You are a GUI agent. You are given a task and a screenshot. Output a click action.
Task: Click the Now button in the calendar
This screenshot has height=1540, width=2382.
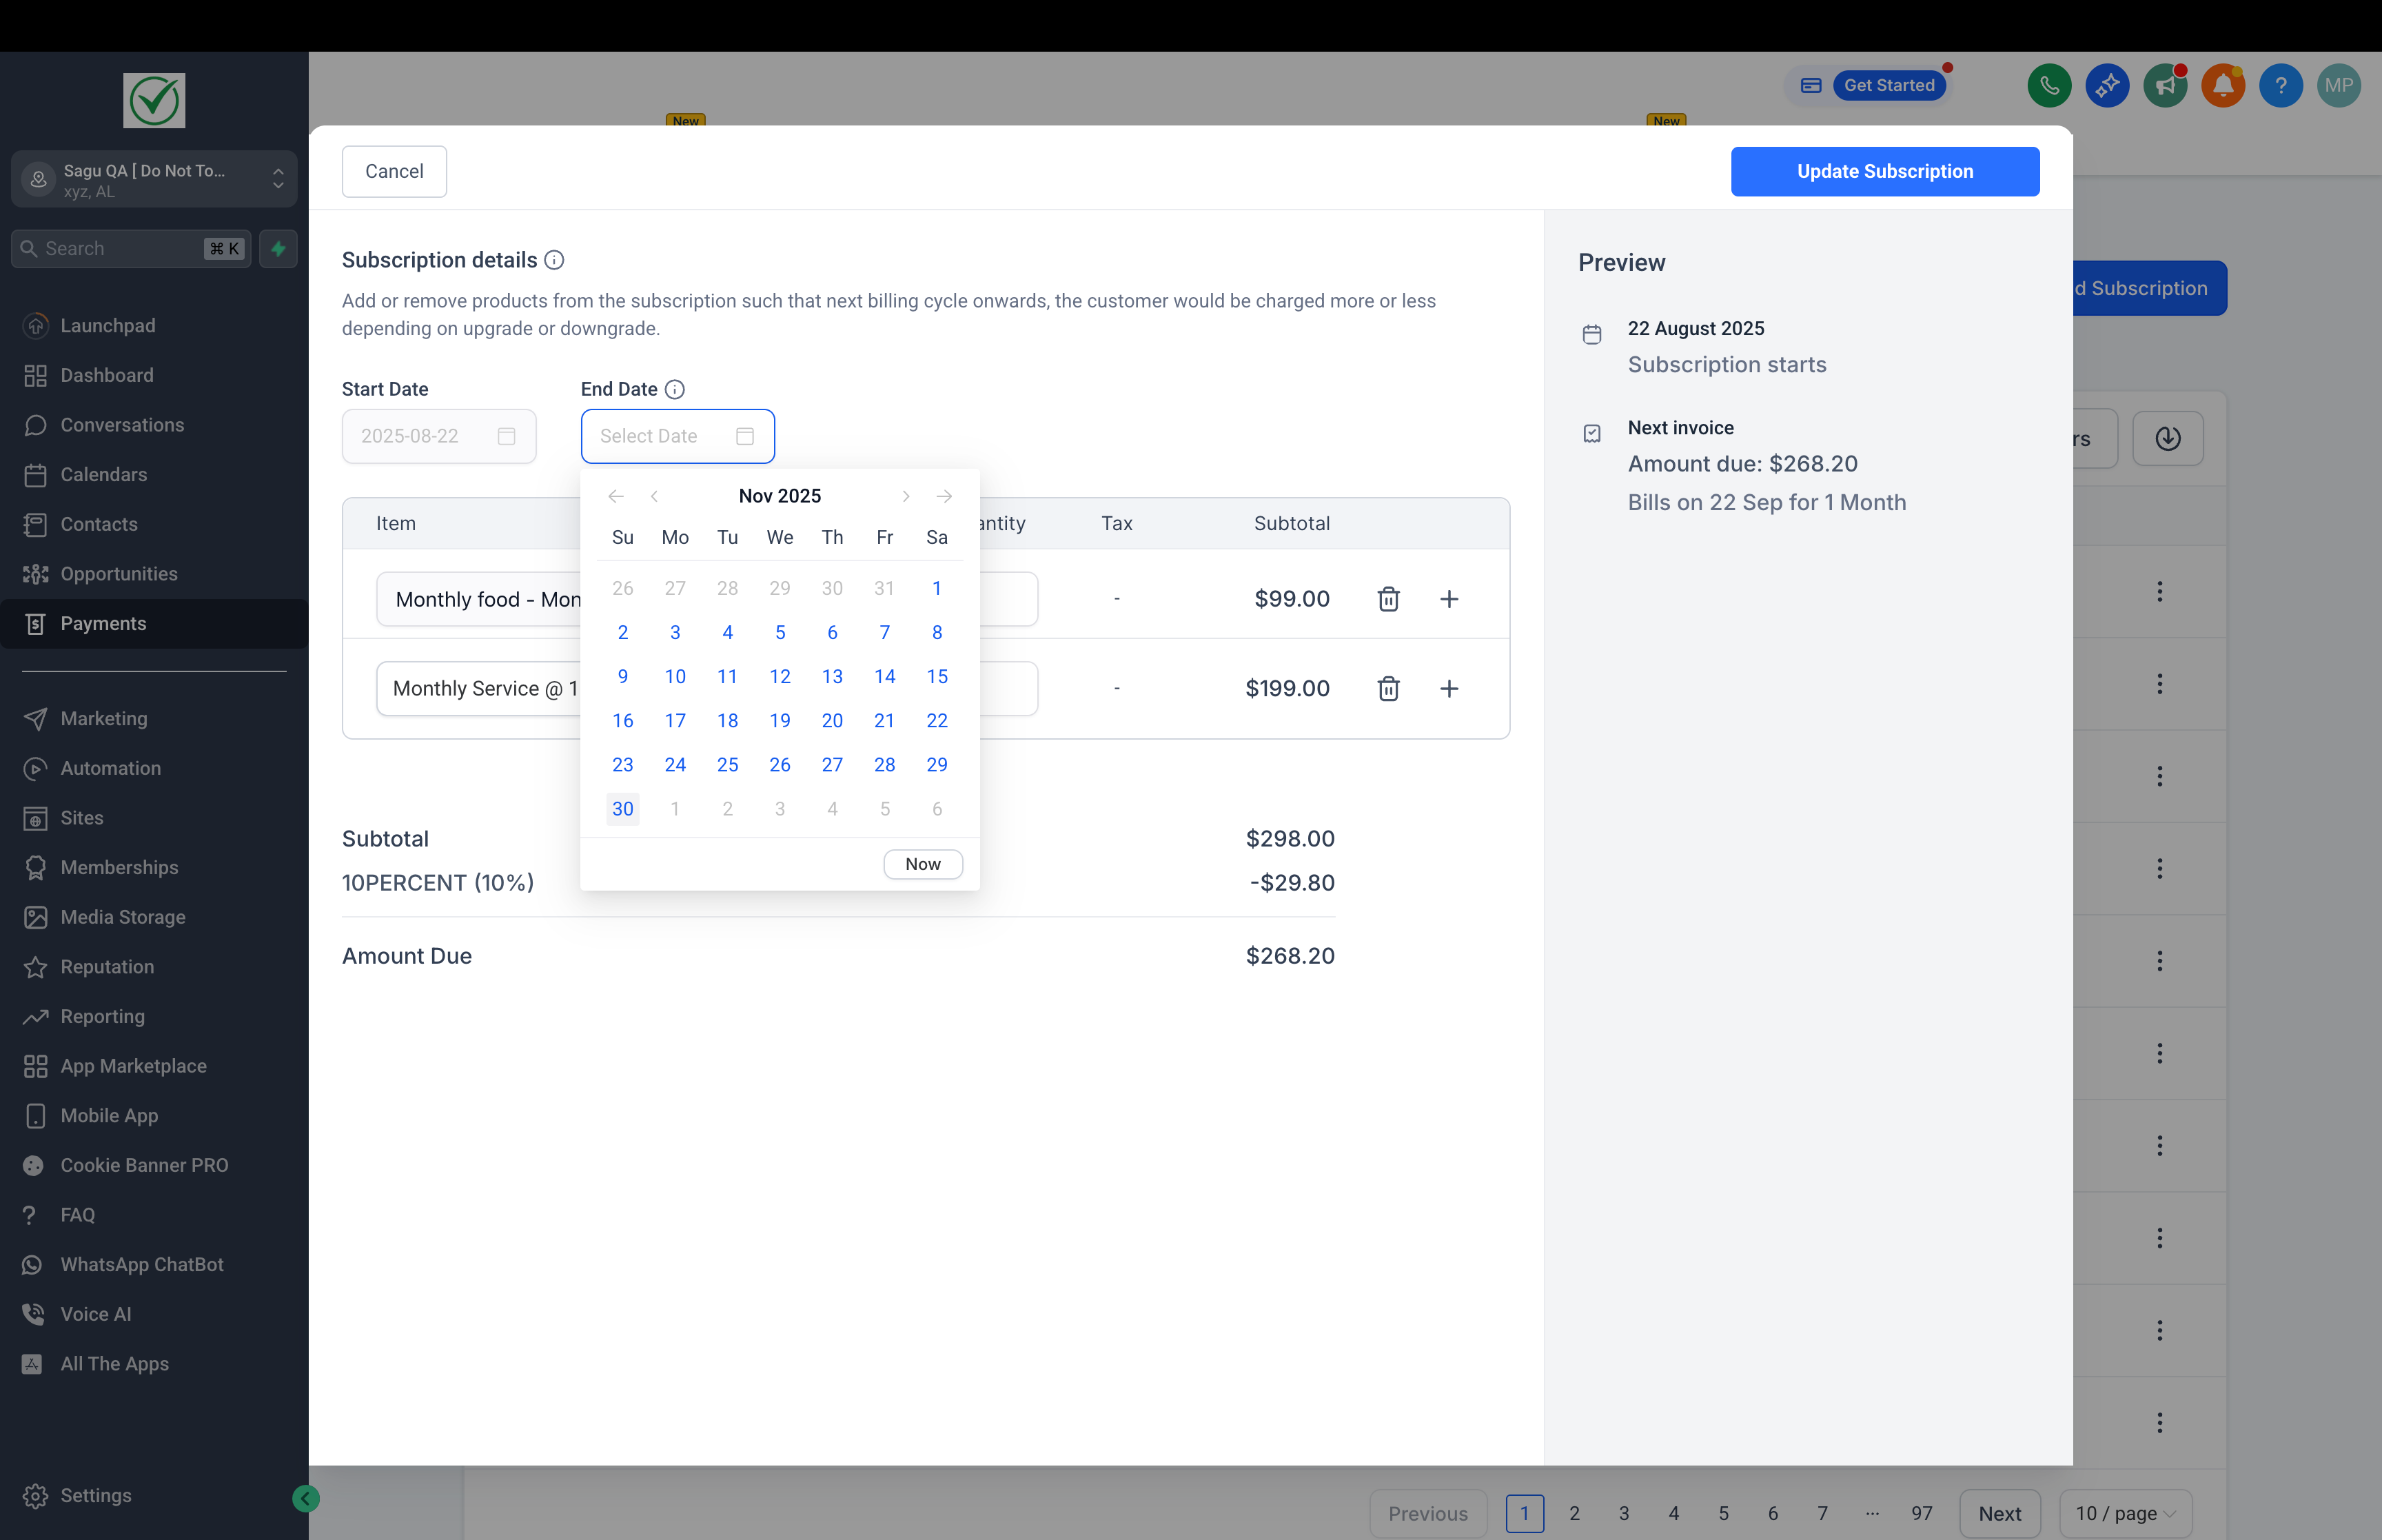[x=922, y=863]
